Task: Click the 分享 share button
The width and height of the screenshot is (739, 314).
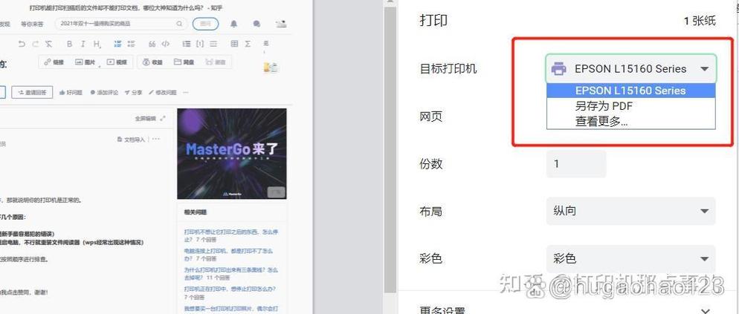Action: click(x=133, y=92)
